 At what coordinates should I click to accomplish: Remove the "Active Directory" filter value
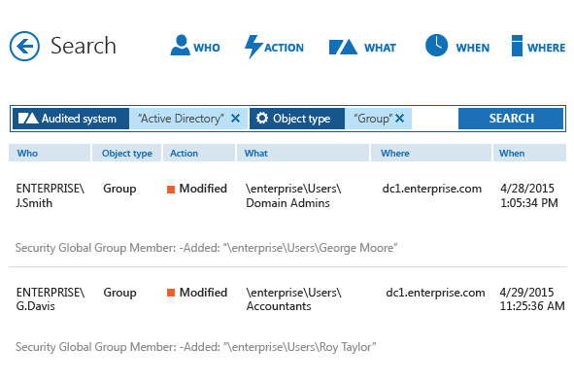[x=235, y=119]
